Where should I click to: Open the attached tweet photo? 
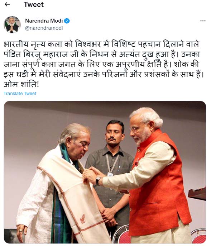click(105, 172)
